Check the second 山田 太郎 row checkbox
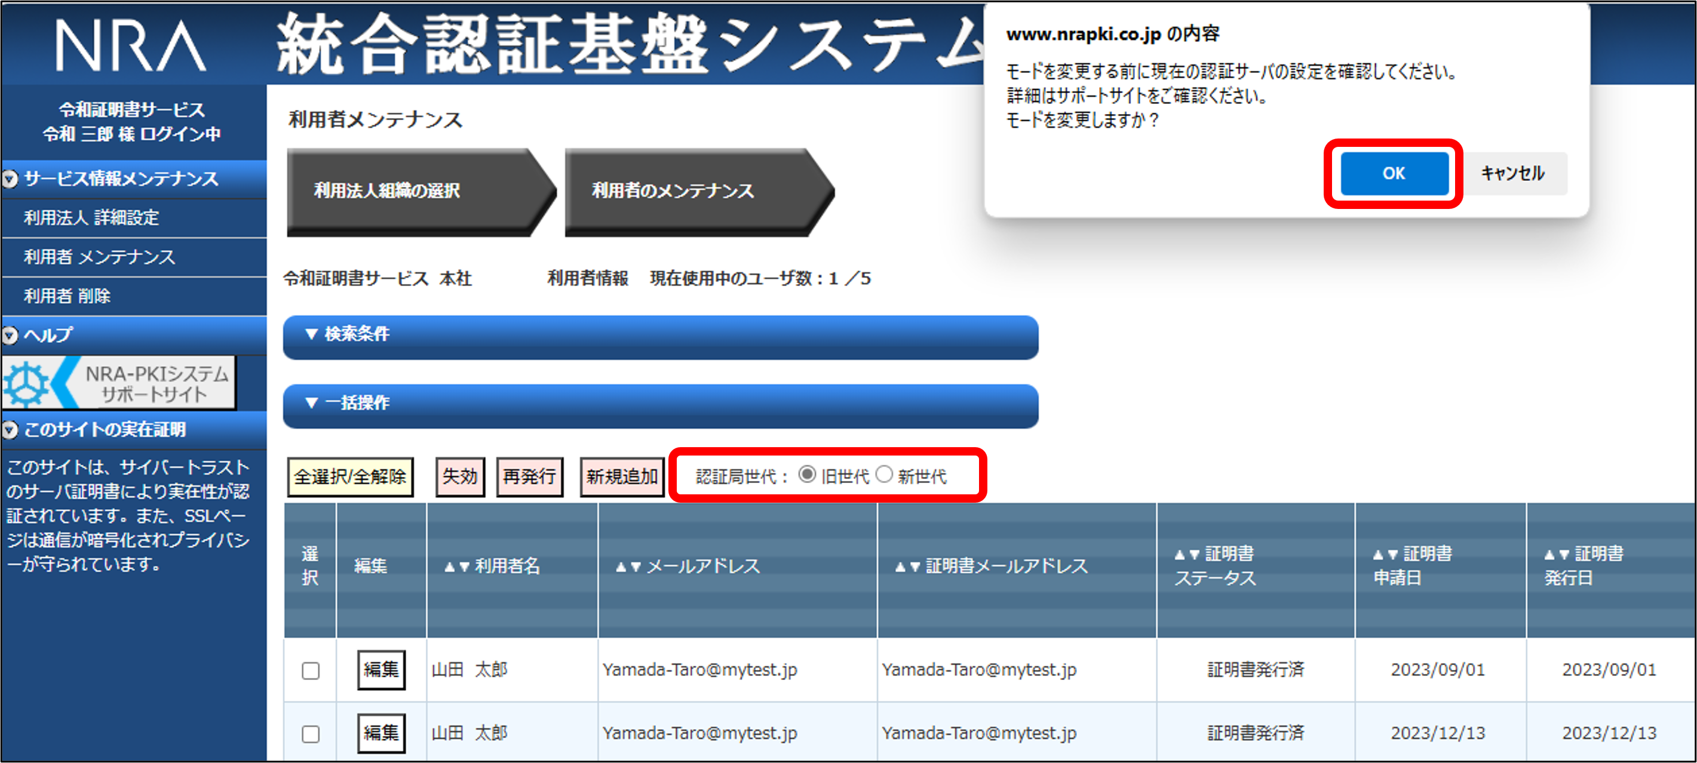The height and width of the screenshot is (763, 1697). (x=310, y=733)
